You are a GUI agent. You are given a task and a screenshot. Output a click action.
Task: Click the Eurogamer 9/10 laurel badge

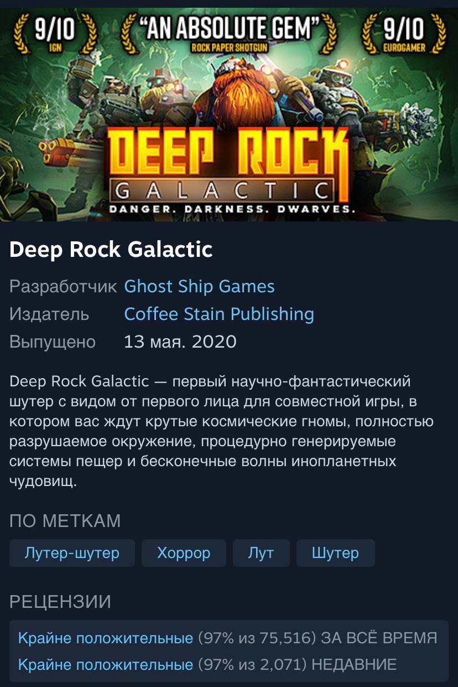403,34
